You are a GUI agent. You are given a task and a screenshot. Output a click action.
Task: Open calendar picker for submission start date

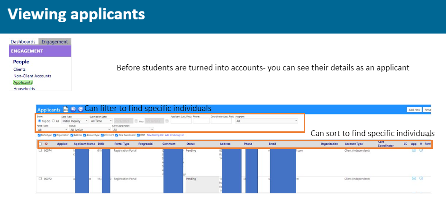136,121
